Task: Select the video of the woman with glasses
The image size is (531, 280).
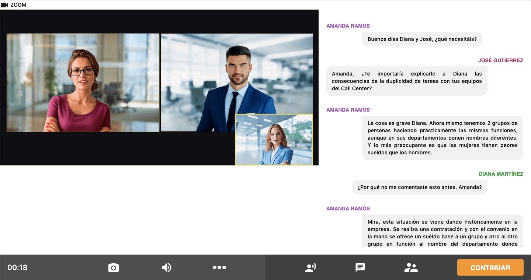Action: [83, 83]
